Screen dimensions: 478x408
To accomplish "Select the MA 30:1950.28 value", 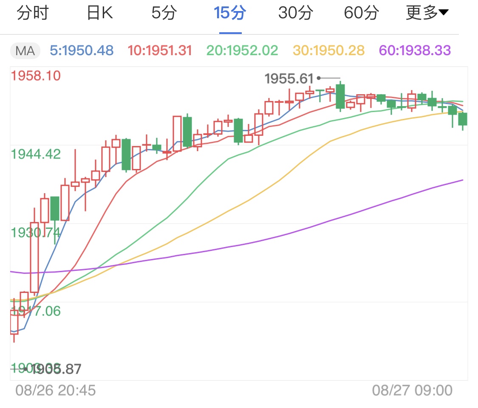I will click(x=328, y=51).
